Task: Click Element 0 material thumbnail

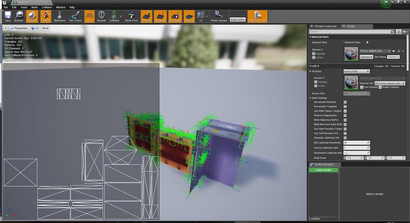Action: (x=351, y=54)
